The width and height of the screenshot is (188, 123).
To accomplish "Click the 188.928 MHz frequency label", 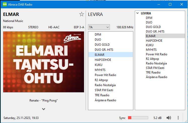I will (125, 27).
